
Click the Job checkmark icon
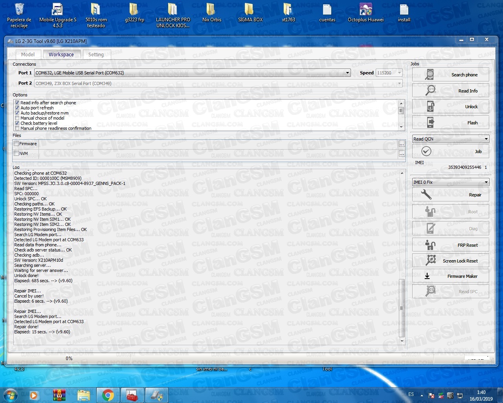click(426, 151)
